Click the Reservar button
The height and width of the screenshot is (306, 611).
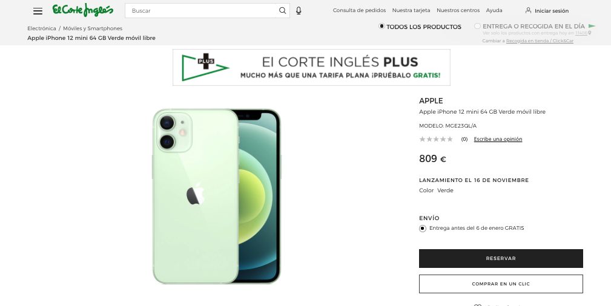pos(501,258)
